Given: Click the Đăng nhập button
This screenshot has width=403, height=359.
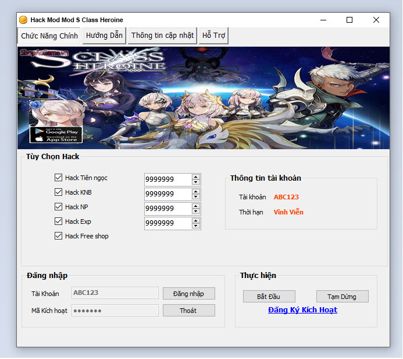Looking at the screenshot, I should pyautogui.click(x=189, y=294).
